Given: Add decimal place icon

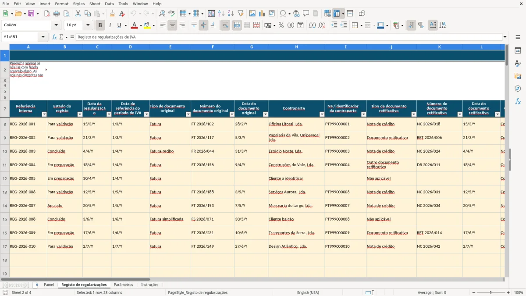Looking at the screenshot, I should 312,25.
